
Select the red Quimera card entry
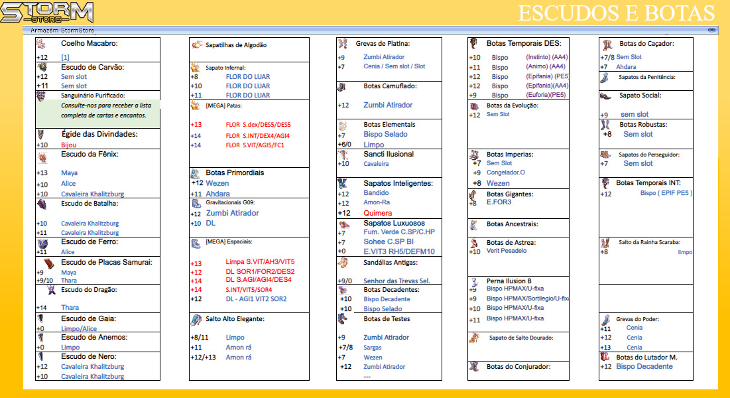click(377, 213)
